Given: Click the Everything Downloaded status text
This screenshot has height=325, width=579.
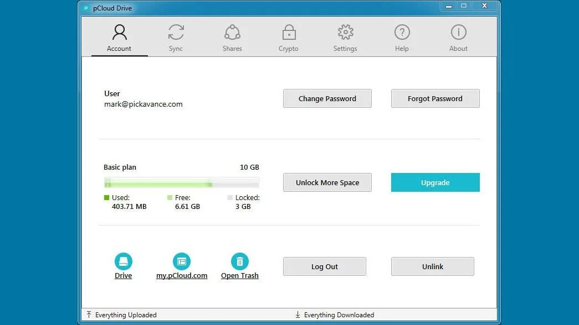Looking at the screenshot, I should click(x=339, y=315).
